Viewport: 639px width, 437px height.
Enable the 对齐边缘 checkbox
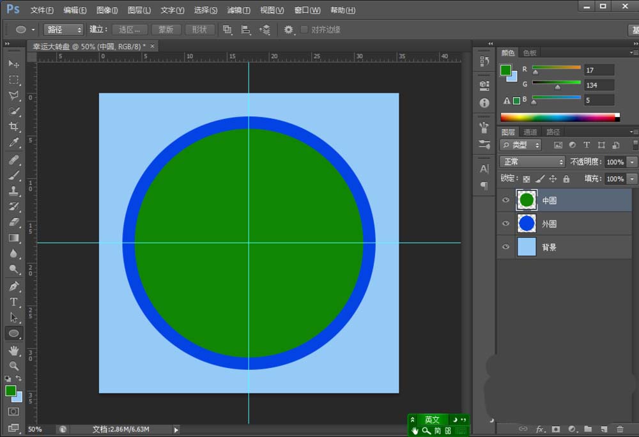pos(304,30)
